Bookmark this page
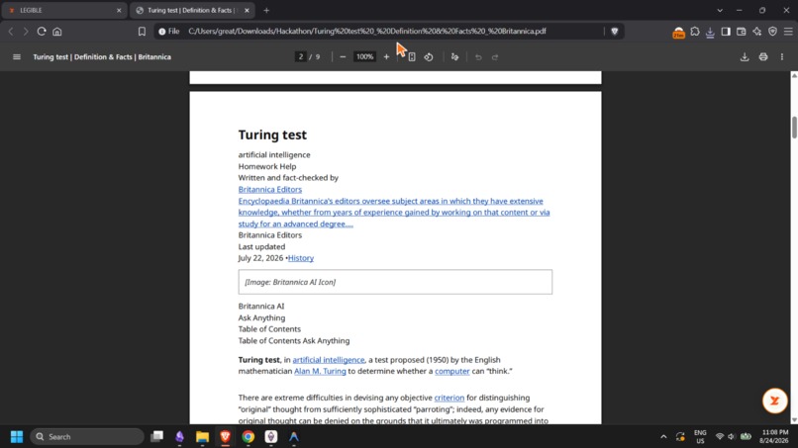798x448 pixels. click(x=142, y=32)
